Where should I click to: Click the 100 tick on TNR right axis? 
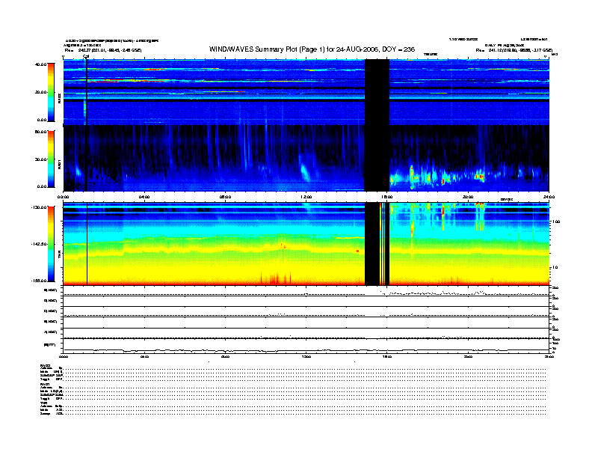(556, 222)
